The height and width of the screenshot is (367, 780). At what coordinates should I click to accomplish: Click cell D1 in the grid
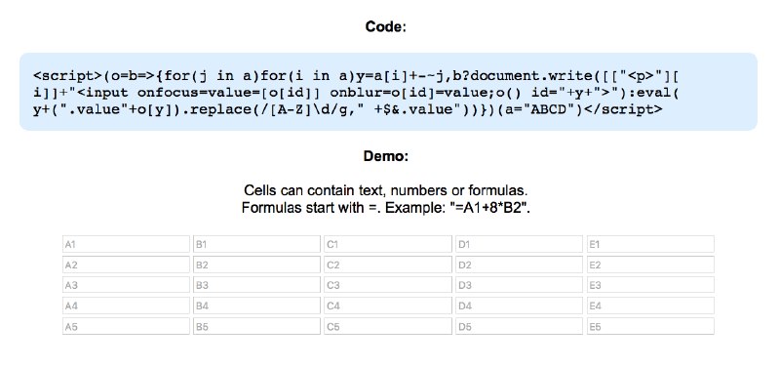520,244
